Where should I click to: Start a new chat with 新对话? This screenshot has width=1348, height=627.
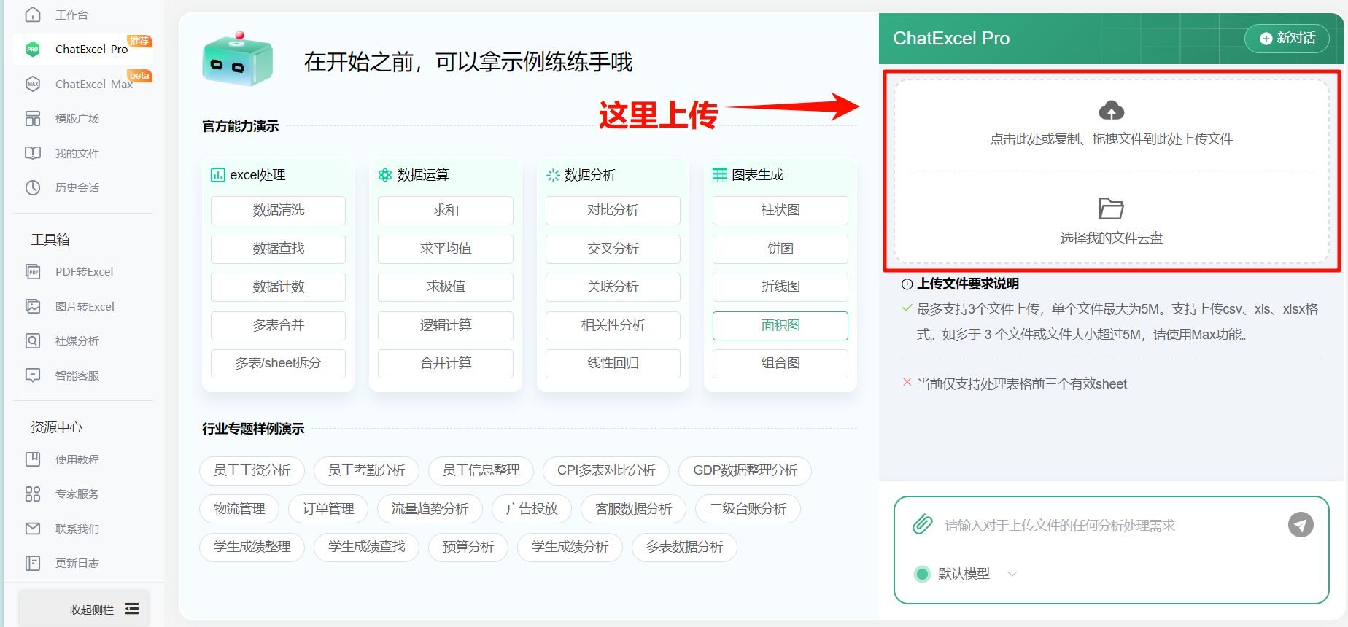tap(1287, 38)
